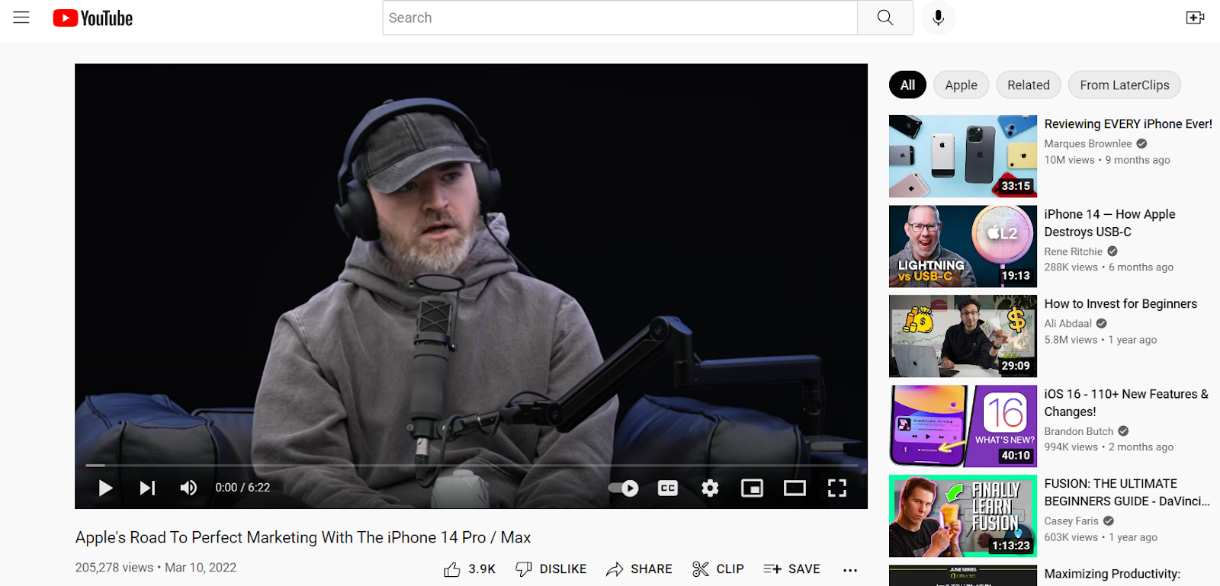The image size is (1220, 586).
Task: Open Finally Learn Fusion thumbnail
Action: pos(963,516)
